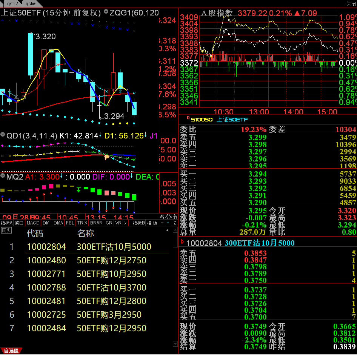Select the DMA indicator tab
The image size is (357, 355).
(x=58, y=223)
